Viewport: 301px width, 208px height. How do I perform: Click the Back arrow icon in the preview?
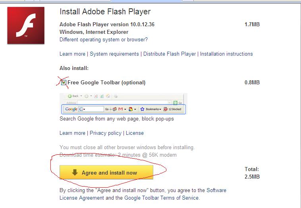click(70, 96)
